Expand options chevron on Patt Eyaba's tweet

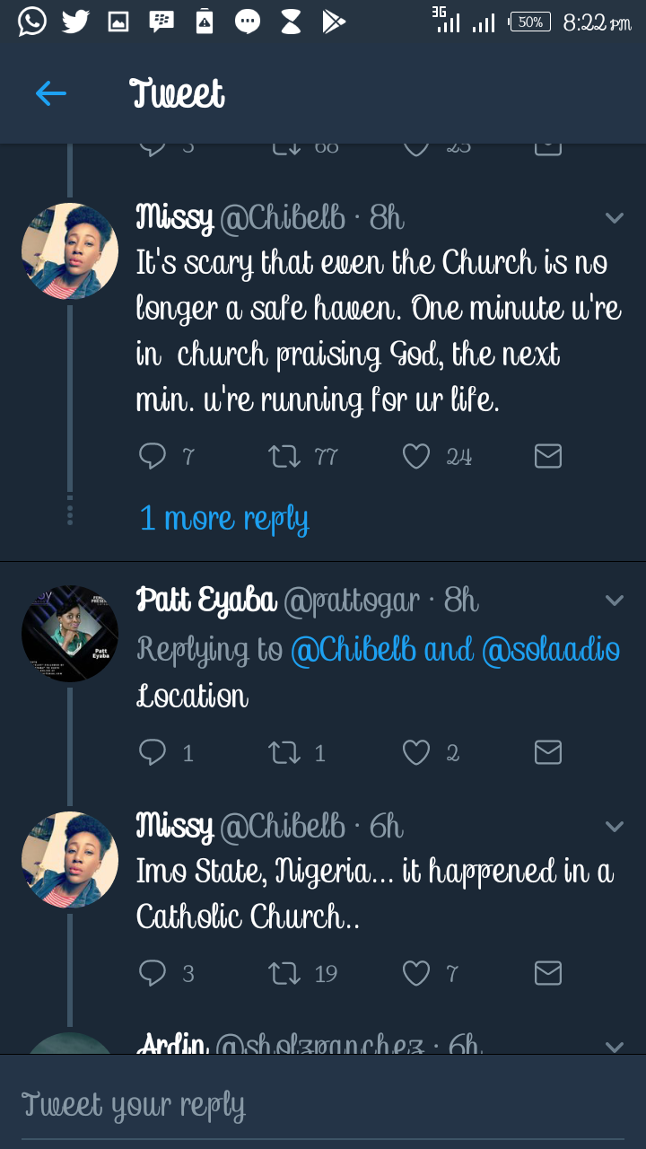click(x=615, y=601)
